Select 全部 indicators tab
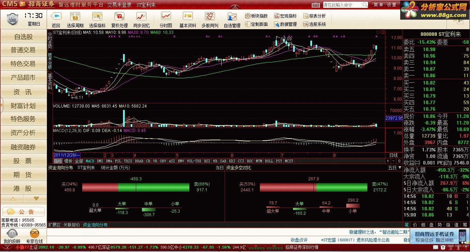470x252 pixels. coord(79,161)
